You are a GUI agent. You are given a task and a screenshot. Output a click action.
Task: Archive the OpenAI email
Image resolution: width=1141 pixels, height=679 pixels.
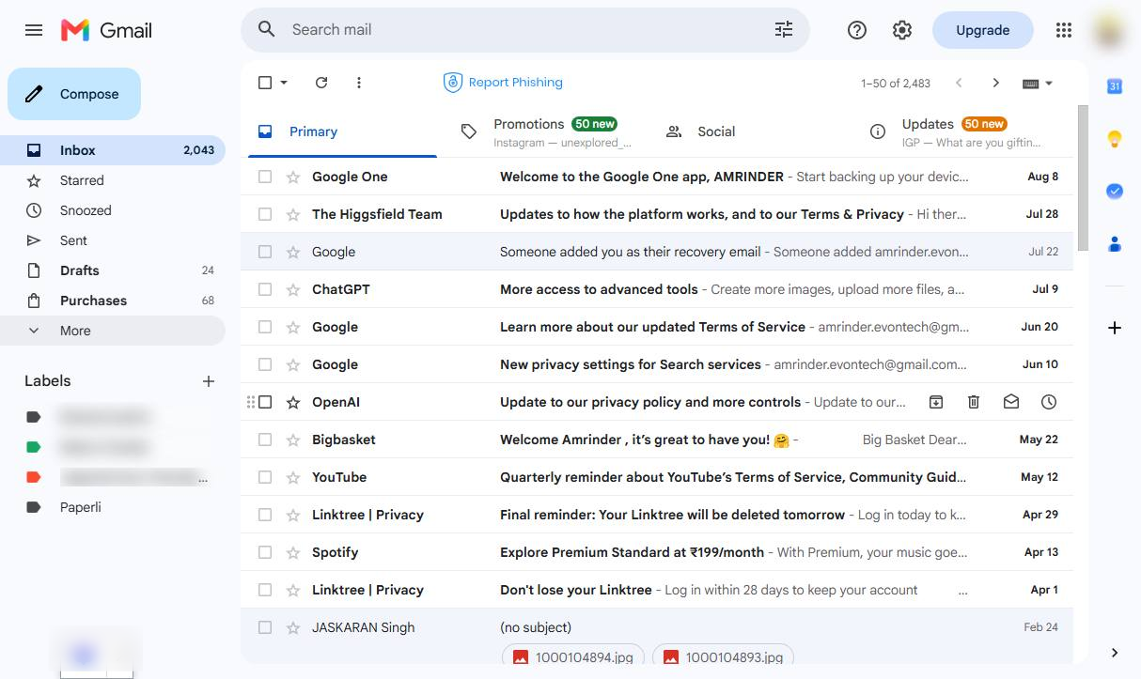coord(936,402)
